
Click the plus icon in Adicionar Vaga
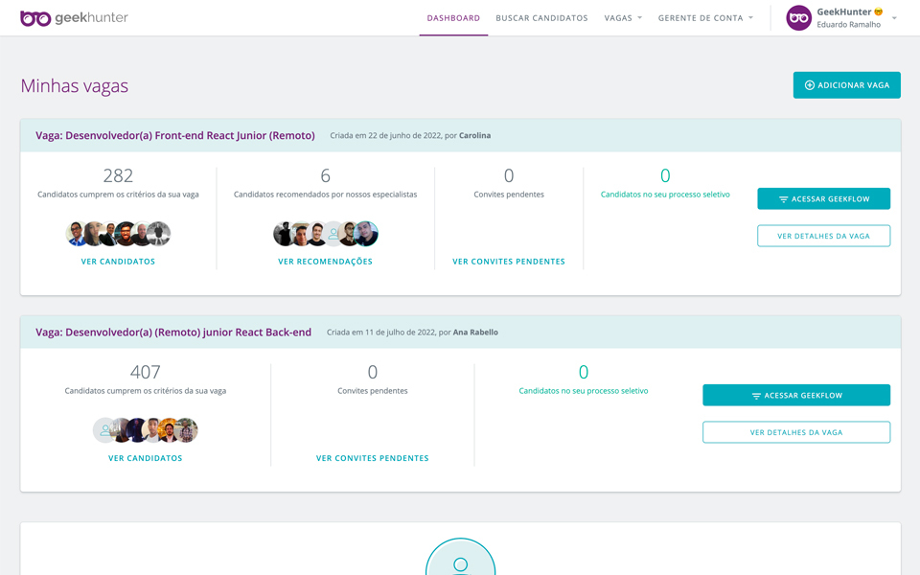809,85
